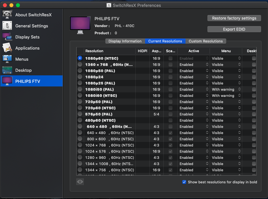Click the HiDPi column header
Image resolution: width=268 pixels, height=199 pixels.
coord(142,51)
